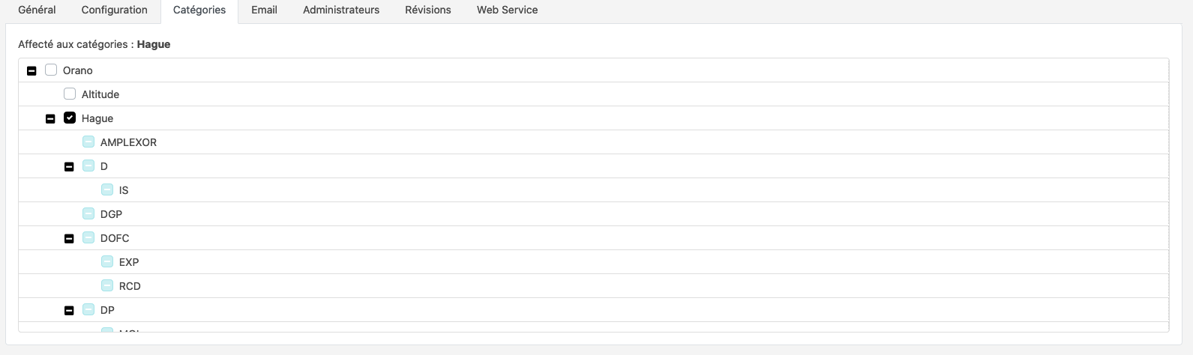The image size is (1193, 355).
Task: Select the DOFC tree item label
Action: [x=115, y=238]
